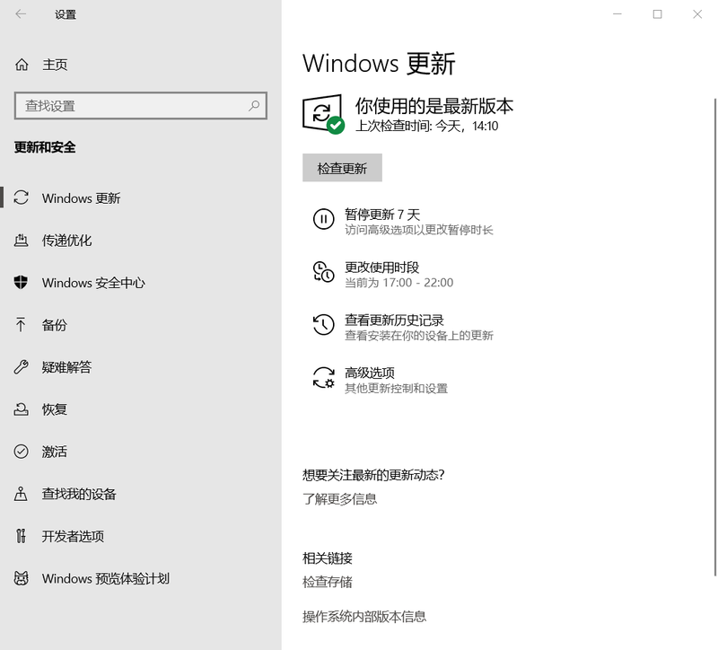Click the 检查存储 link
The height and width of the screenshot is (650, 718).
point(328,582)
